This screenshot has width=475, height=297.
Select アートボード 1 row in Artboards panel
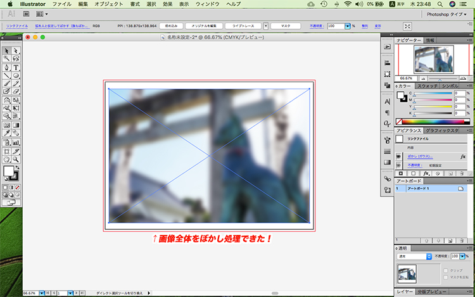(431, 189)
